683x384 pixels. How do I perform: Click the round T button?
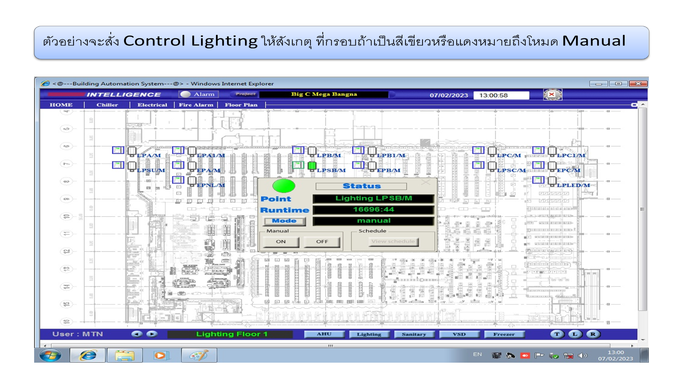coord(557,334)
